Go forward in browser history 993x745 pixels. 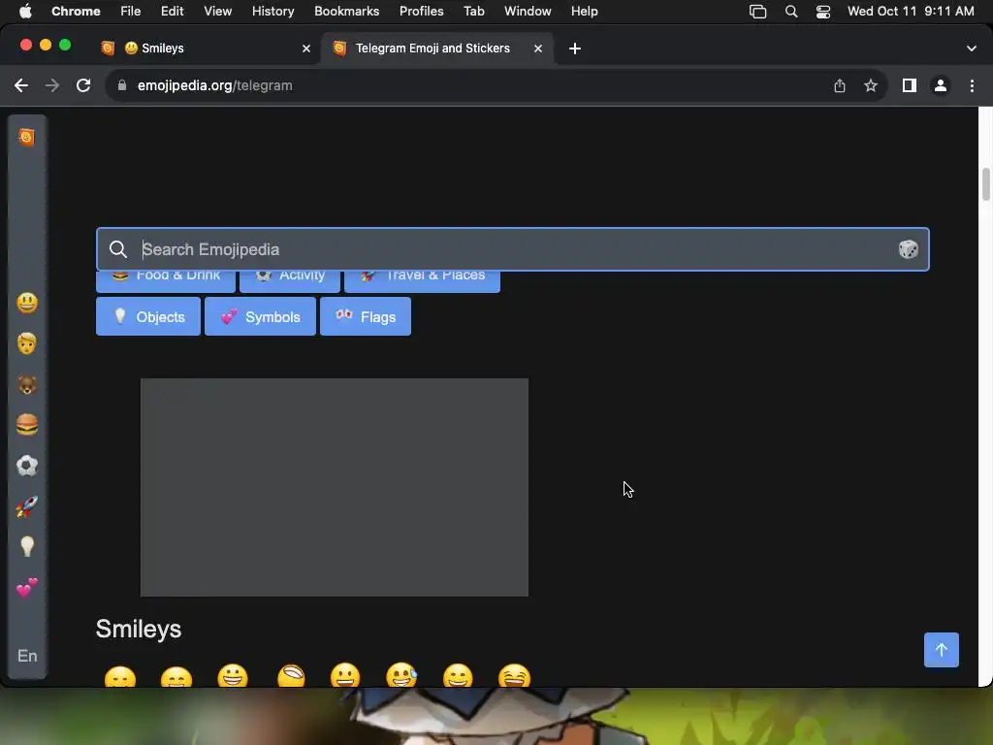click(52, 85)
